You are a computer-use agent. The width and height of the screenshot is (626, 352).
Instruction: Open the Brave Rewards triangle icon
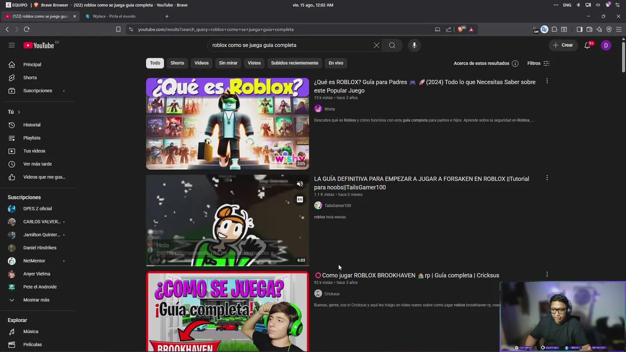[x=471, y=29]
